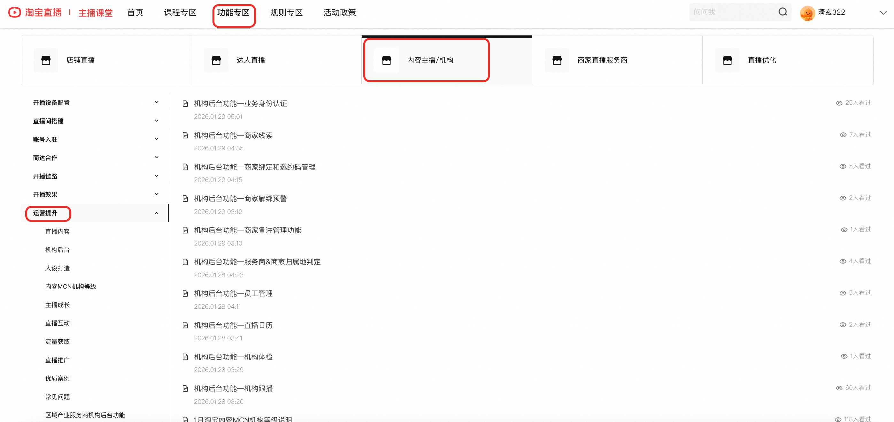894x422 pixels.
Task: Open article 机构后台功能—商家绑定和邀约码管理
Action: 255,167
